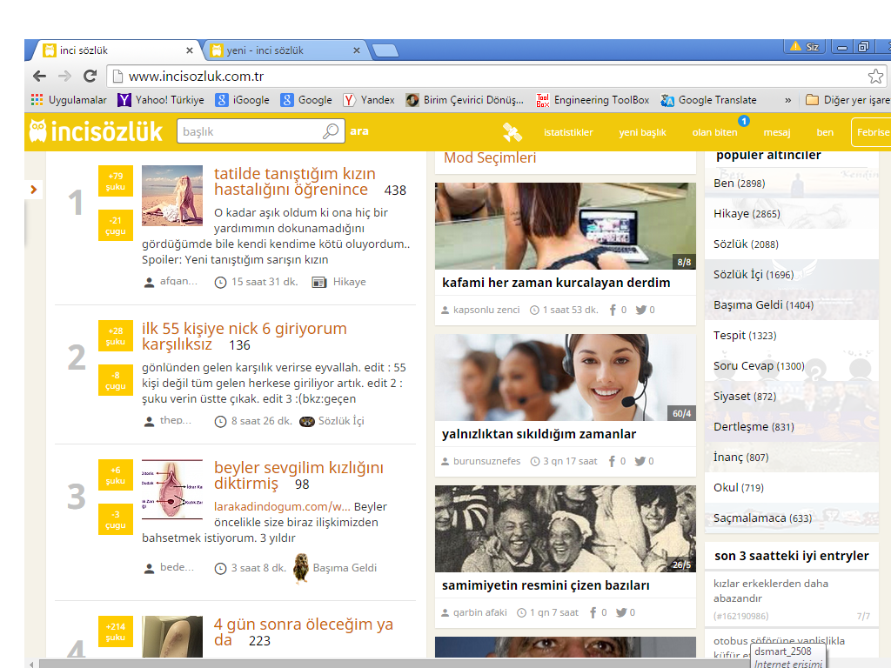This screenshot has height=668, width=891.
Task: Reload the incisozluk page
Action: 90,77
